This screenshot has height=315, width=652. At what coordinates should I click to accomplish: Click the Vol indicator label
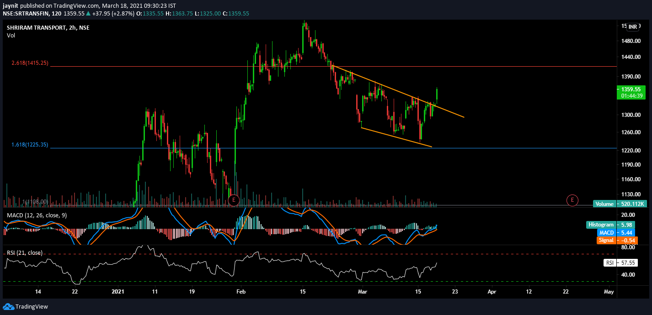pos(11,36)
